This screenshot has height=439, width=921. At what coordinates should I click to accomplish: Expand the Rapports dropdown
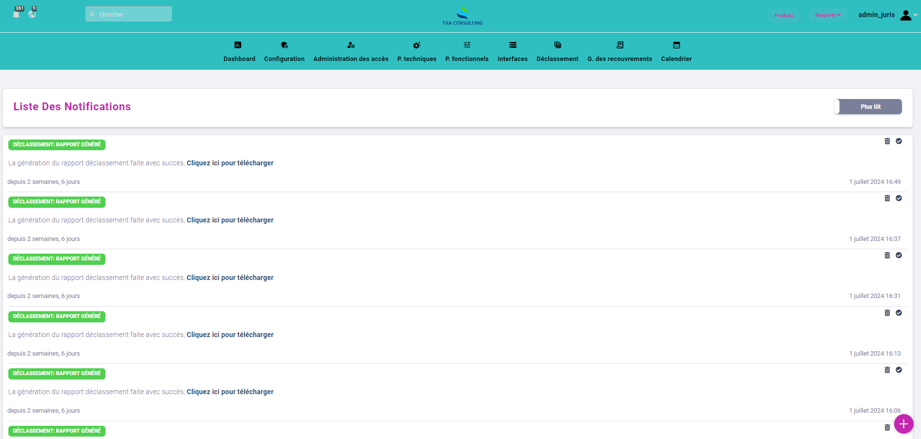coord(828,15)
